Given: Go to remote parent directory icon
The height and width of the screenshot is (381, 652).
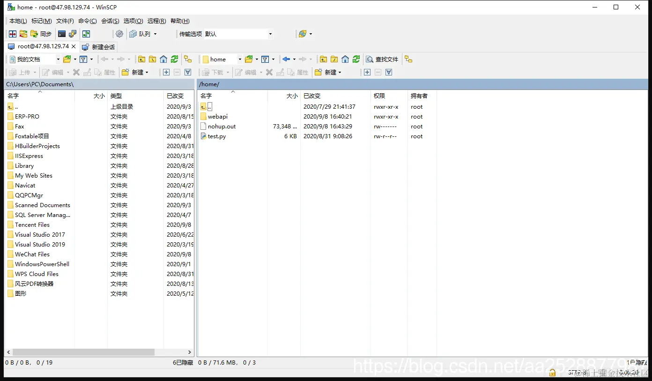Looking at the screenshot, I should tap(323, 59).
